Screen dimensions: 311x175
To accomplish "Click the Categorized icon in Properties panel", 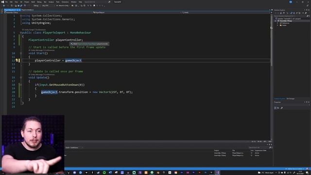I will [275, 108].
